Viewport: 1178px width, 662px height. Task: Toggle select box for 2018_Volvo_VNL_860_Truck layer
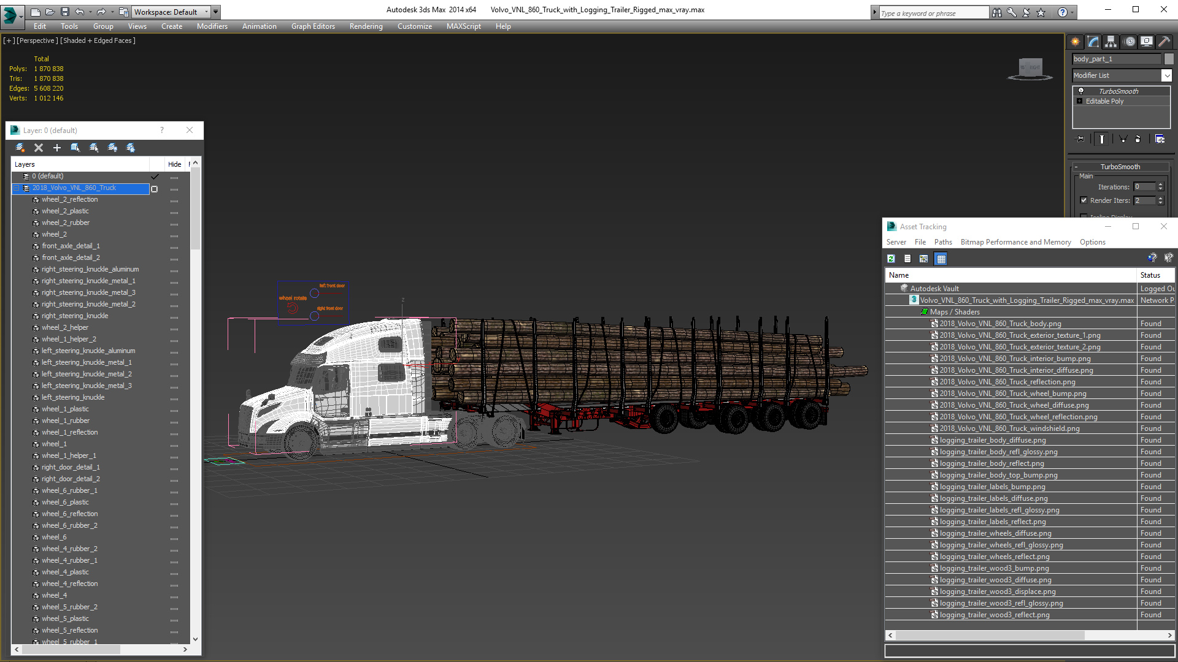[x=155, y=189]
